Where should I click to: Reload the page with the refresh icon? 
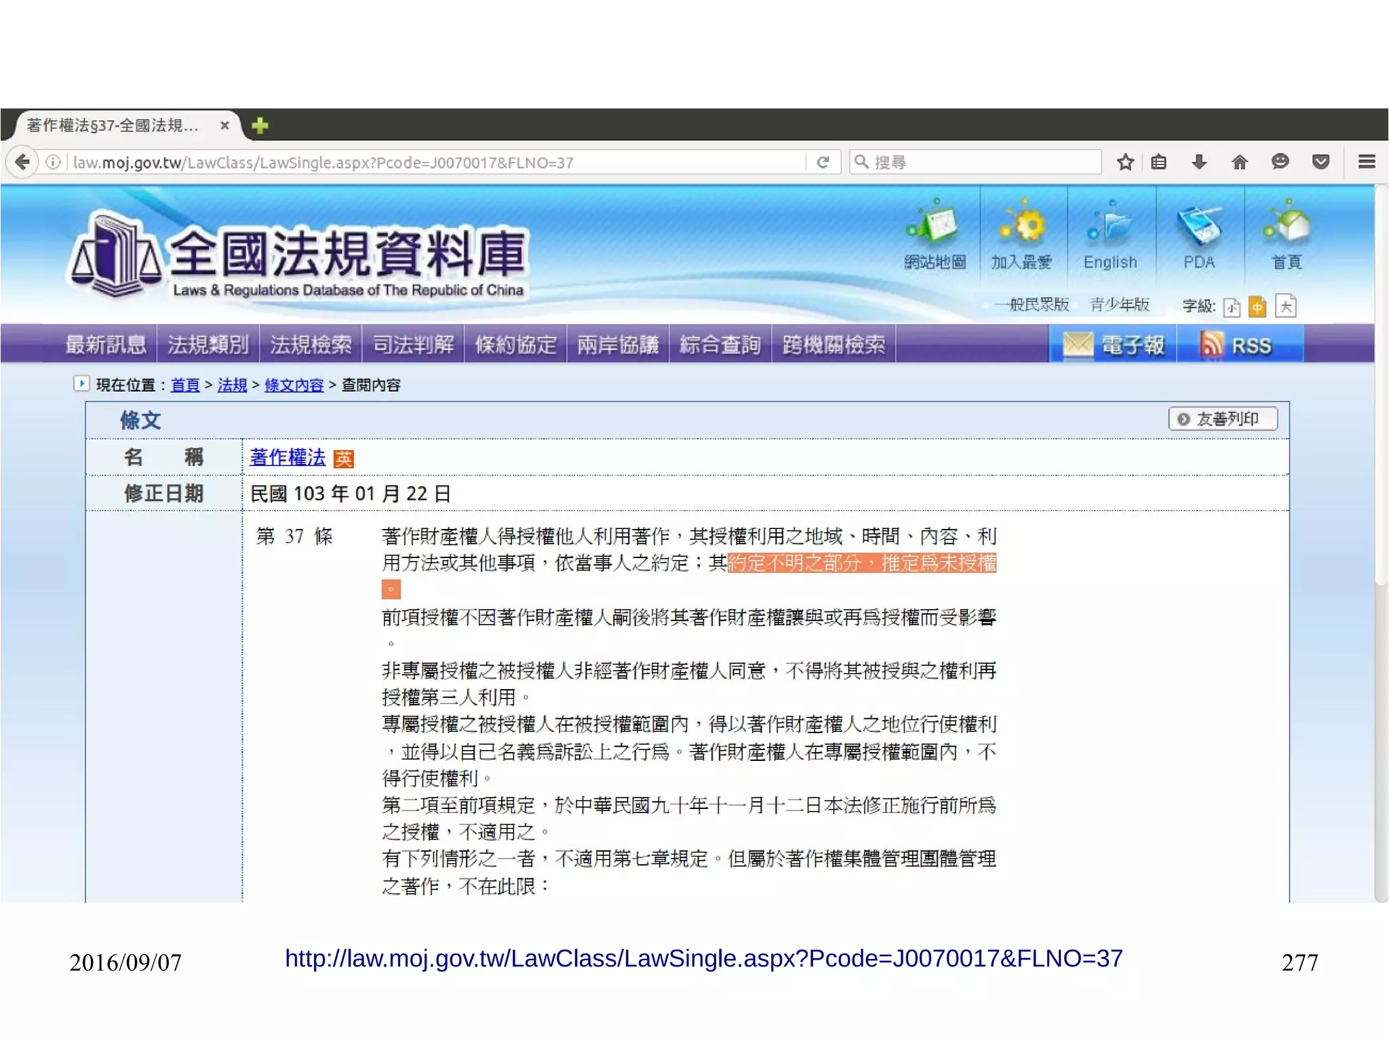point(823,162)
